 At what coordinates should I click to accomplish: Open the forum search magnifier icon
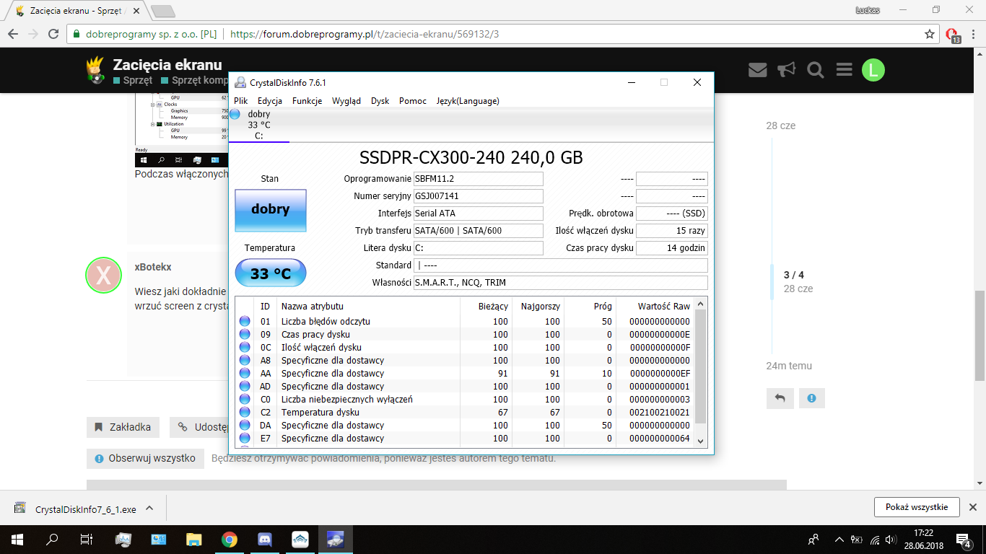816,70
